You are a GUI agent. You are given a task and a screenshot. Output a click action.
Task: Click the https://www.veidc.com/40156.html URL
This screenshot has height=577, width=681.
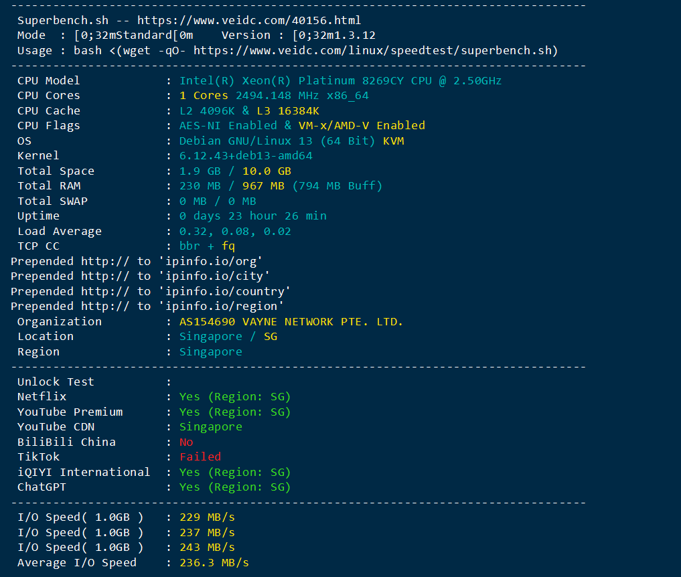249,20
